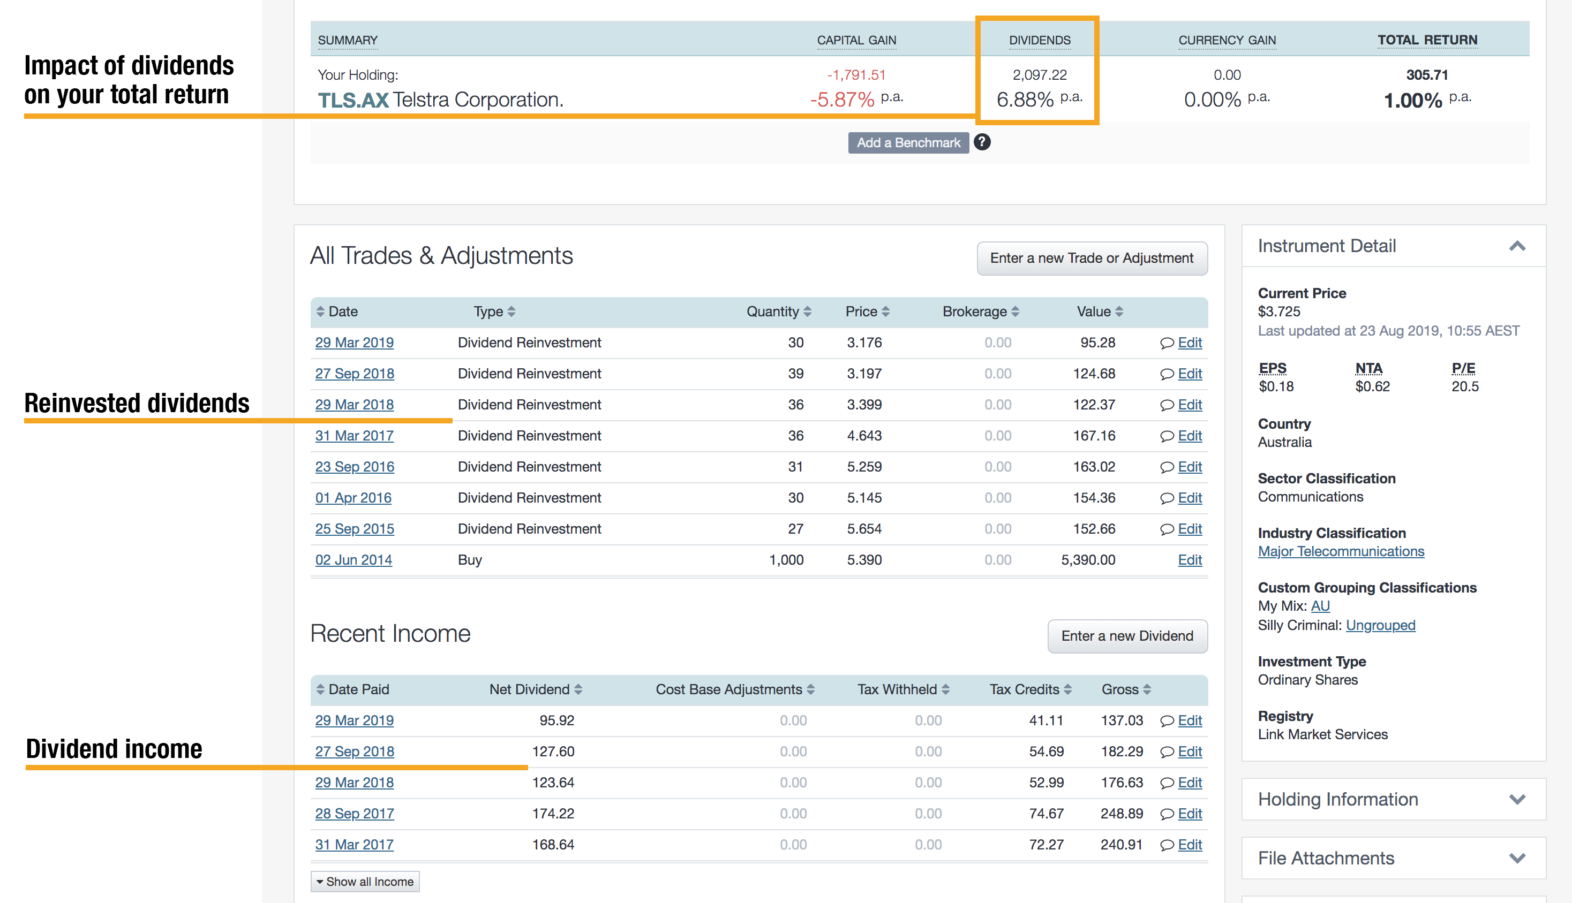Click Enter a new Trade or Adjustment

click(x=1091, y=258)
